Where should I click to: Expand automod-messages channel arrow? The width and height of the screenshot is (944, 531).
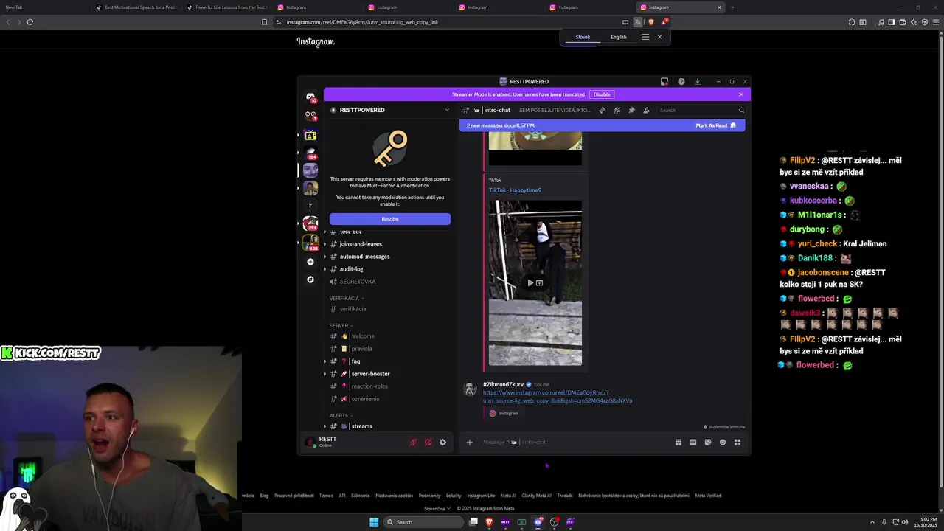click(x=324, y=257)
